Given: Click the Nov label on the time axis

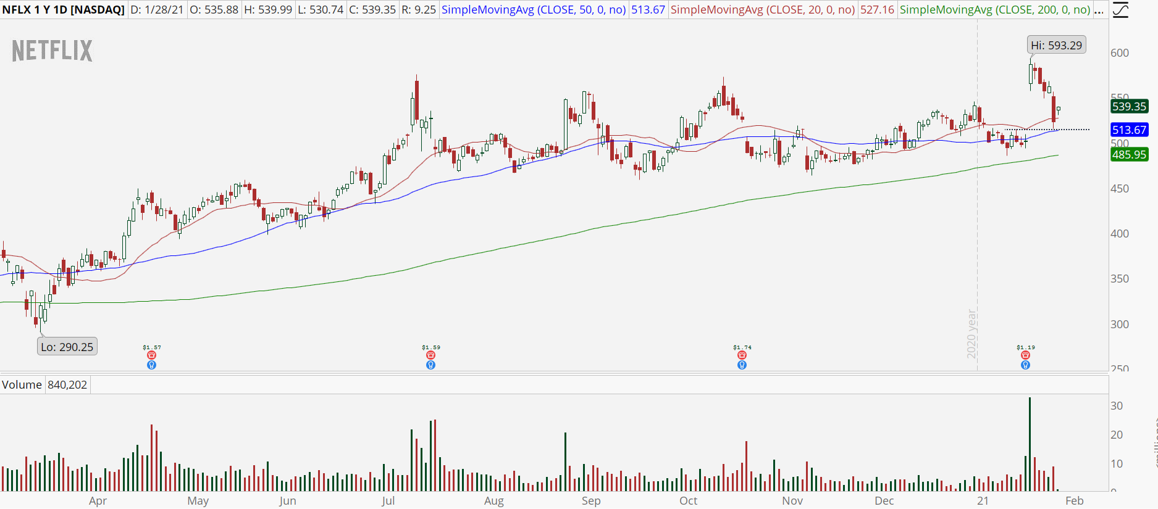Looking at the screenshot, I should tap(792, 501).
